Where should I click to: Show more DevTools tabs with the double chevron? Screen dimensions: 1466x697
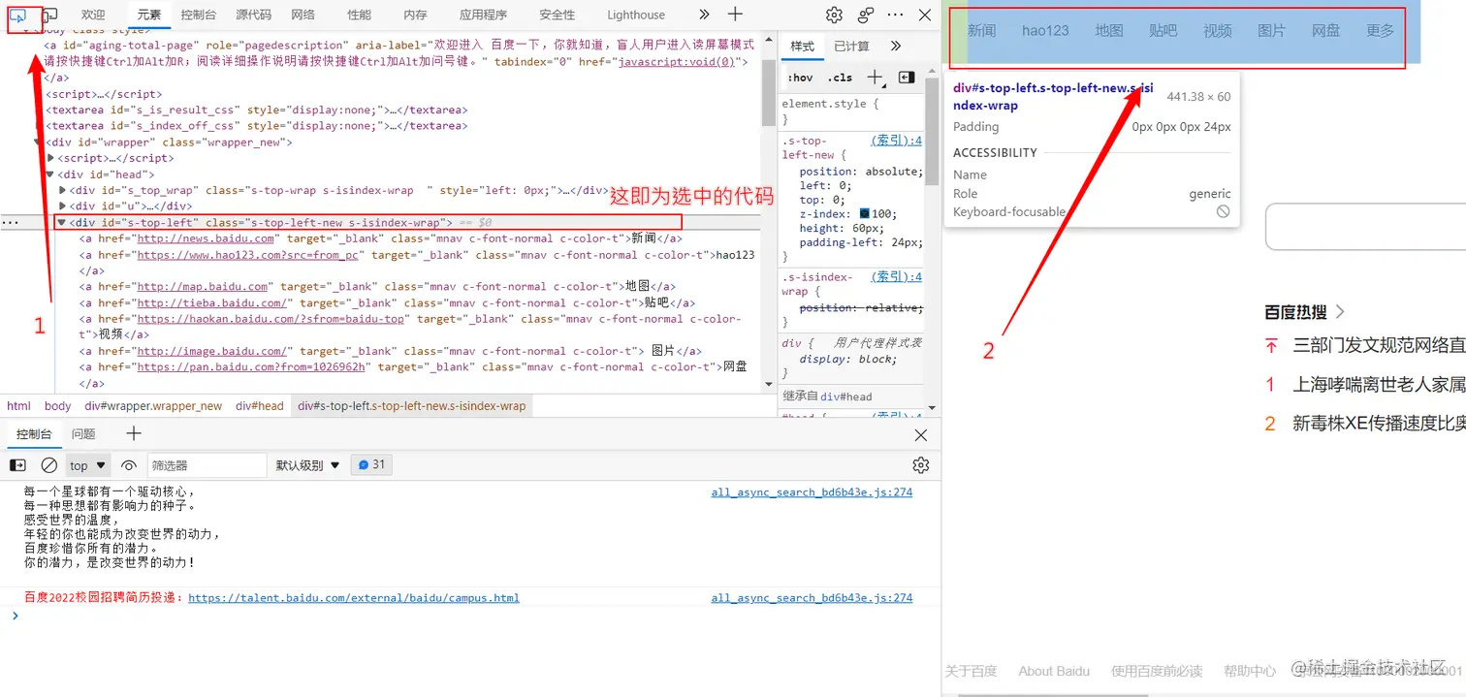[704, 15]
